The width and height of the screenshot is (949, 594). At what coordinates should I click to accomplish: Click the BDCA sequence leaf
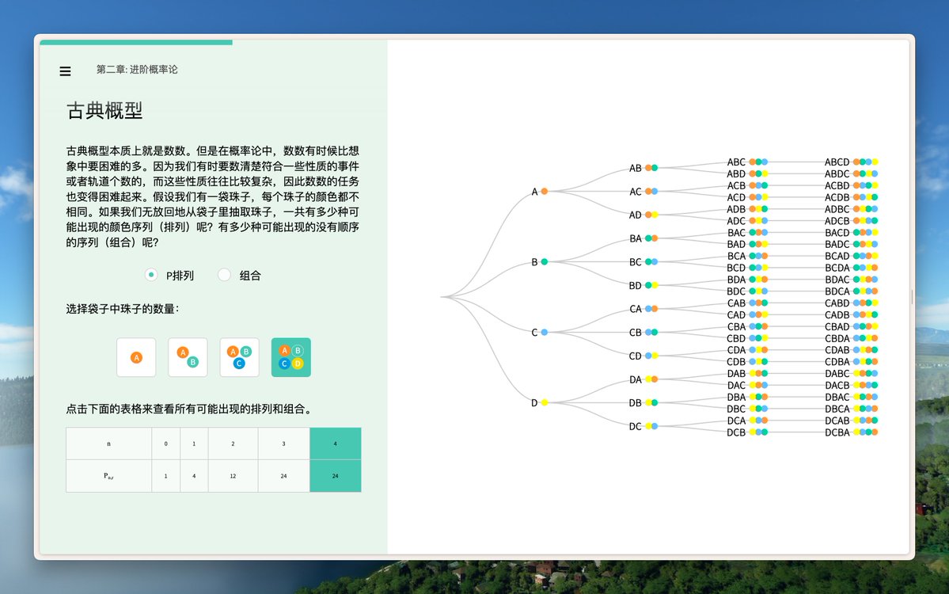point(851,291)
